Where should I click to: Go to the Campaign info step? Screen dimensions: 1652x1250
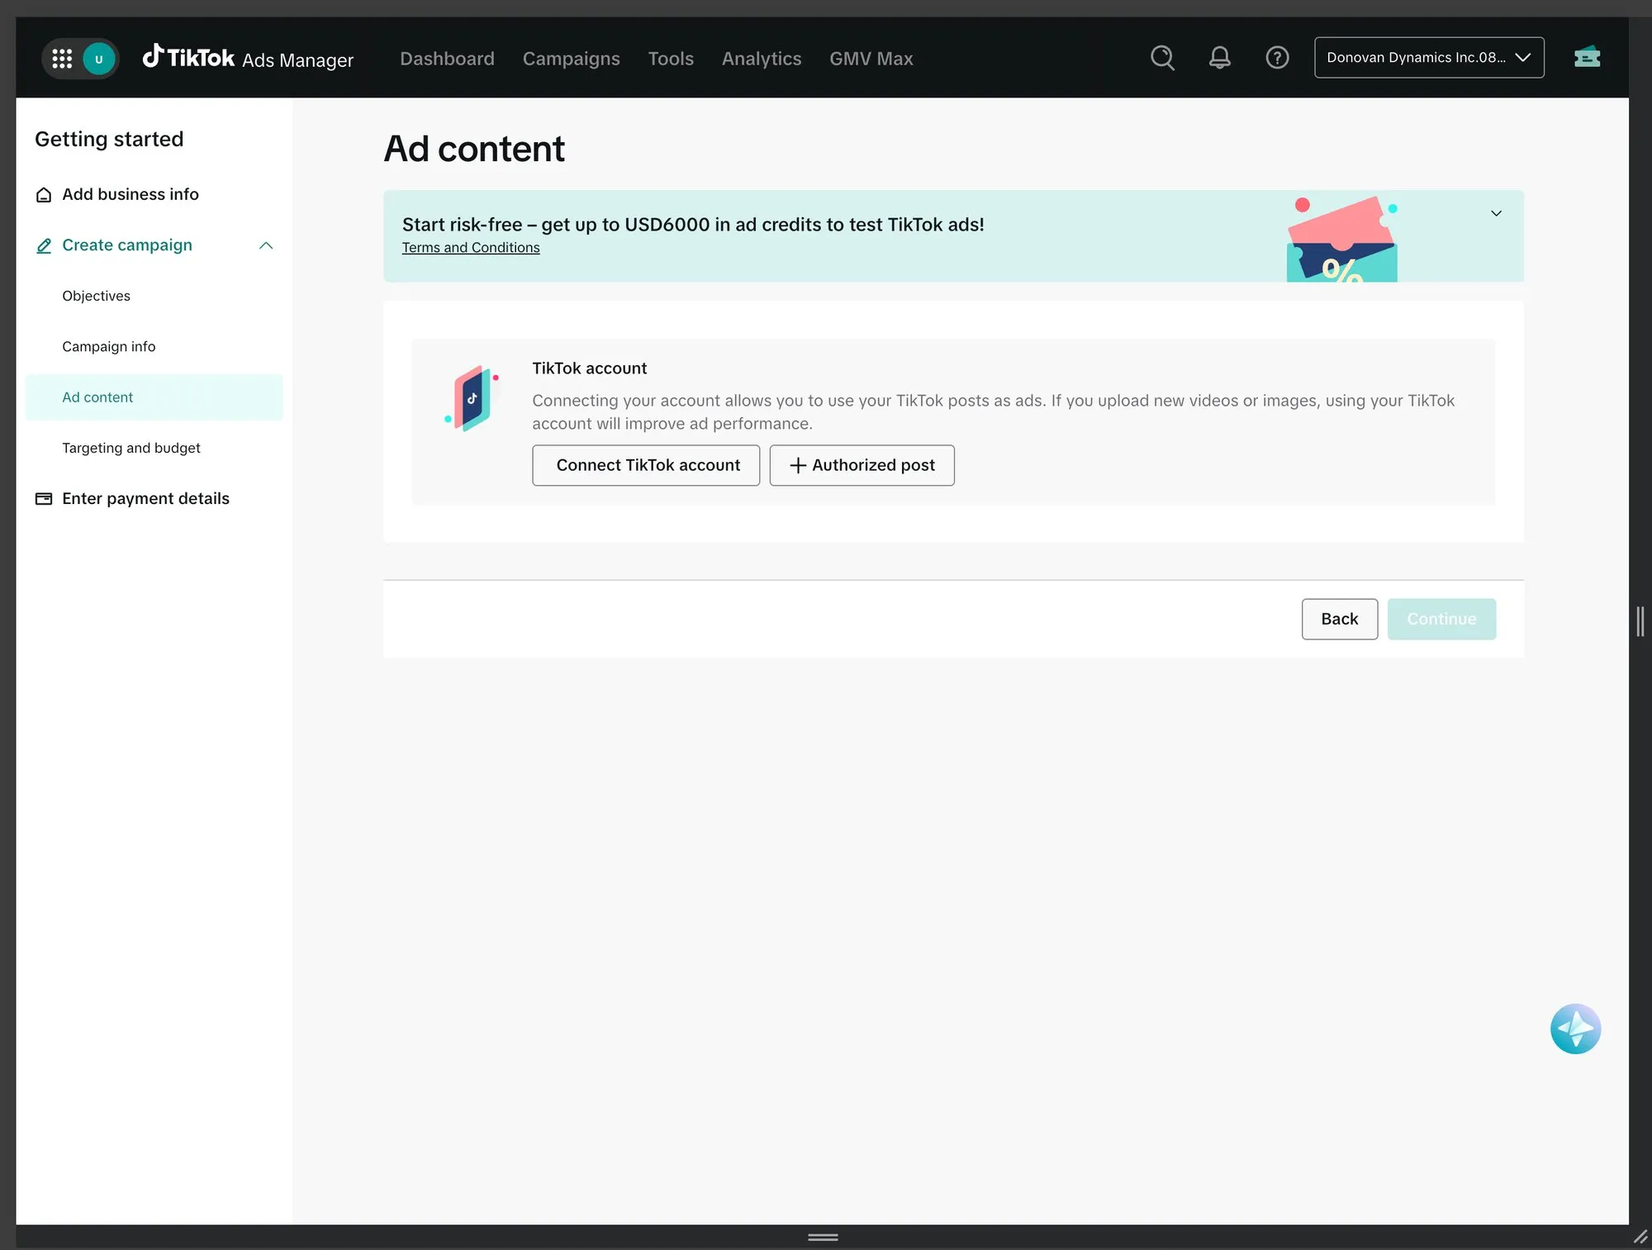108,346
